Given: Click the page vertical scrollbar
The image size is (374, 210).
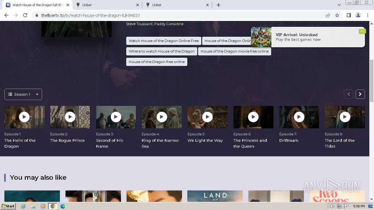Looking at the screenshot, I should point(372,81).
